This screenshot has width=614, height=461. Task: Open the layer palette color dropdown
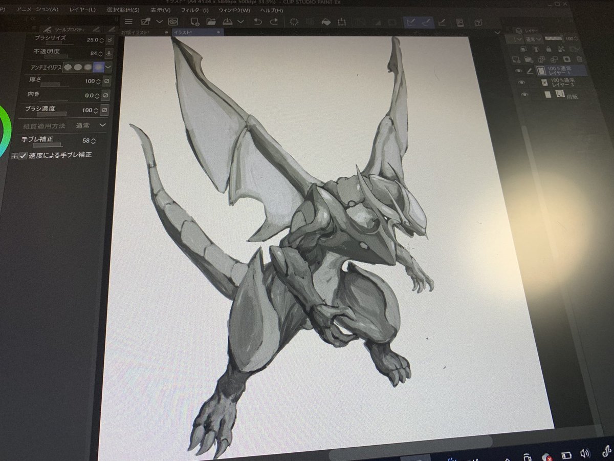tap(514, 39)
